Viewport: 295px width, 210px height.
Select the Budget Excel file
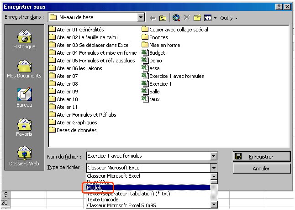(x=153, y=53)
